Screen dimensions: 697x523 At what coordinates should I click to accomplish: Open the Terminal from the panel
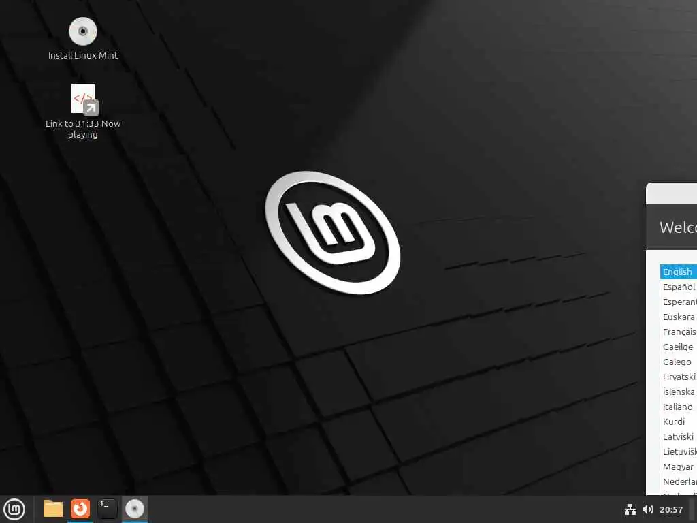pos(107,509)
